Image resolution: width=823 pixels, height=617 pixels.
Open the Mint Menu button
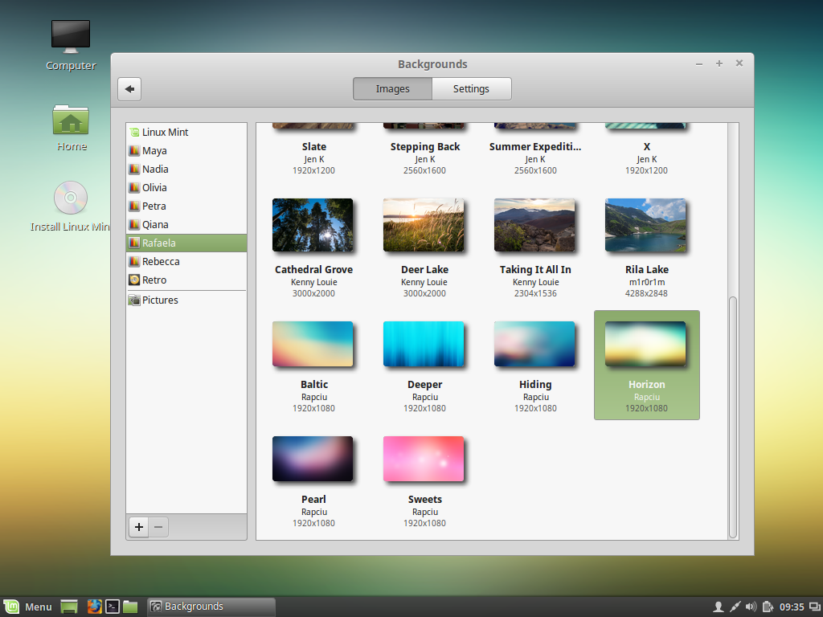(x=28, y=607)
